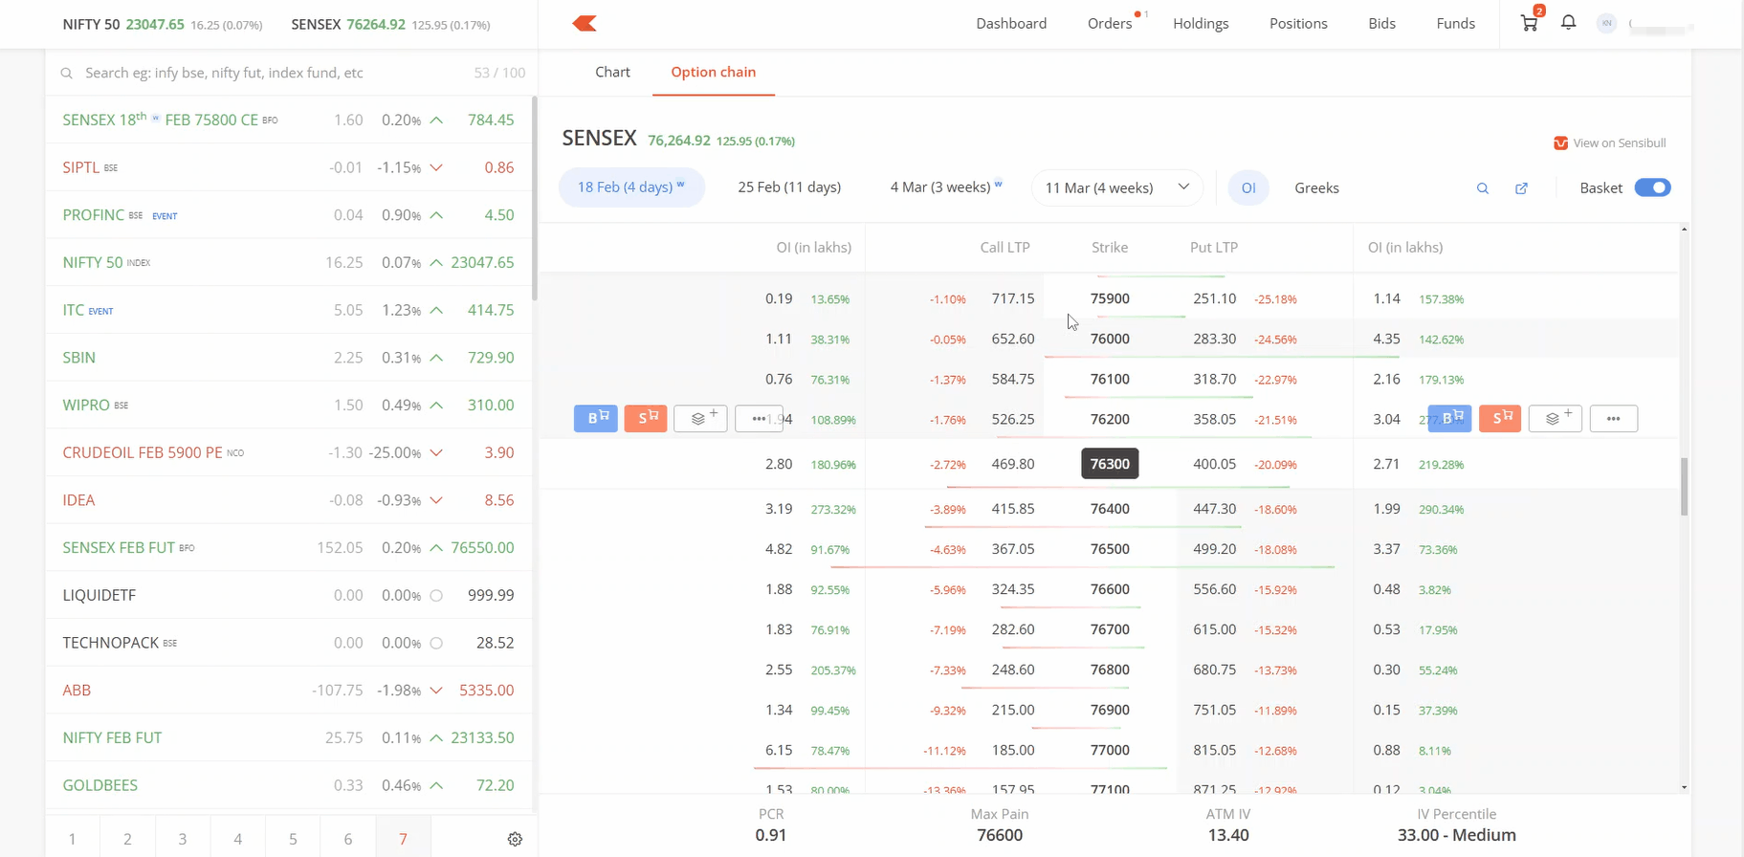Open option chain in new window icon
Image resolution: width=1744 pixels, height=857 pixels.
(1521, 188)
